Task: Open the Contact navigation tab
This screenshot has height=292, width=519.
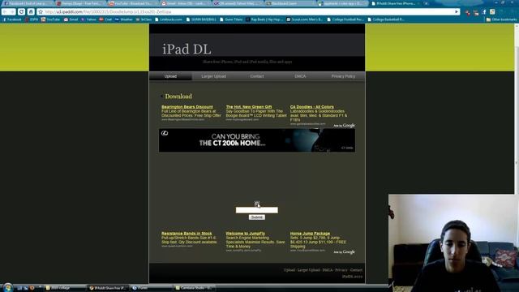Action: point(257,76)
